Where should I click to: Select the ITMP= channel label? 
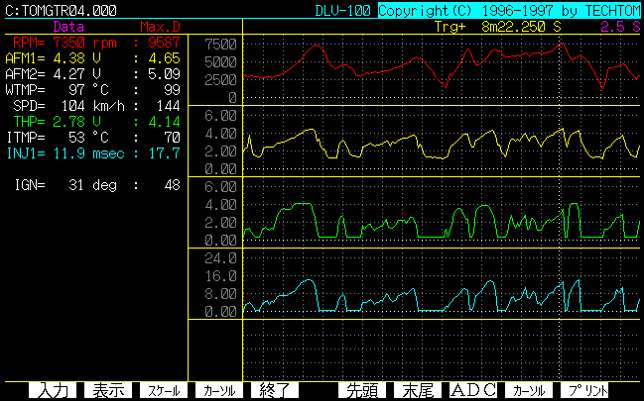point(25,138)
